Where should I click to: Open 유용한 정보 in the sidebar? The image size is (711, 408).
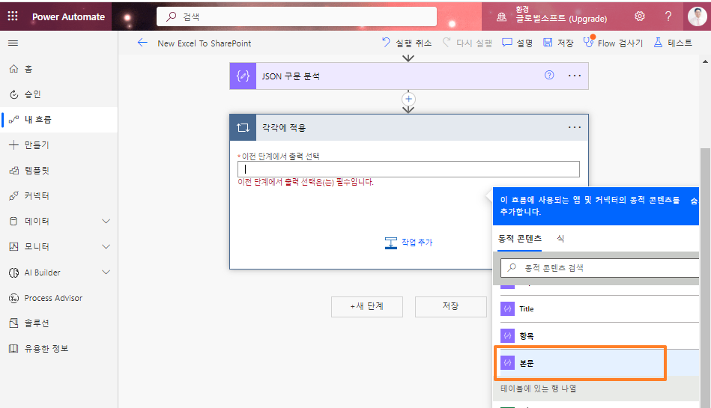point(59,349)
